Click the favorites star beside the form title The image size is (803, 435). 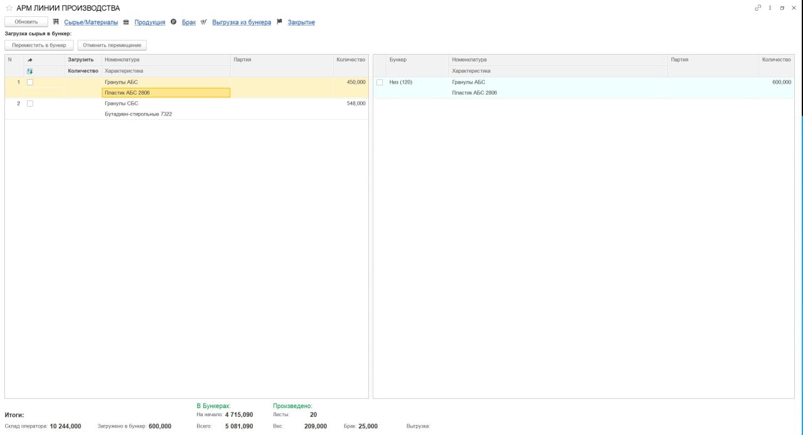tap(9, 8)
